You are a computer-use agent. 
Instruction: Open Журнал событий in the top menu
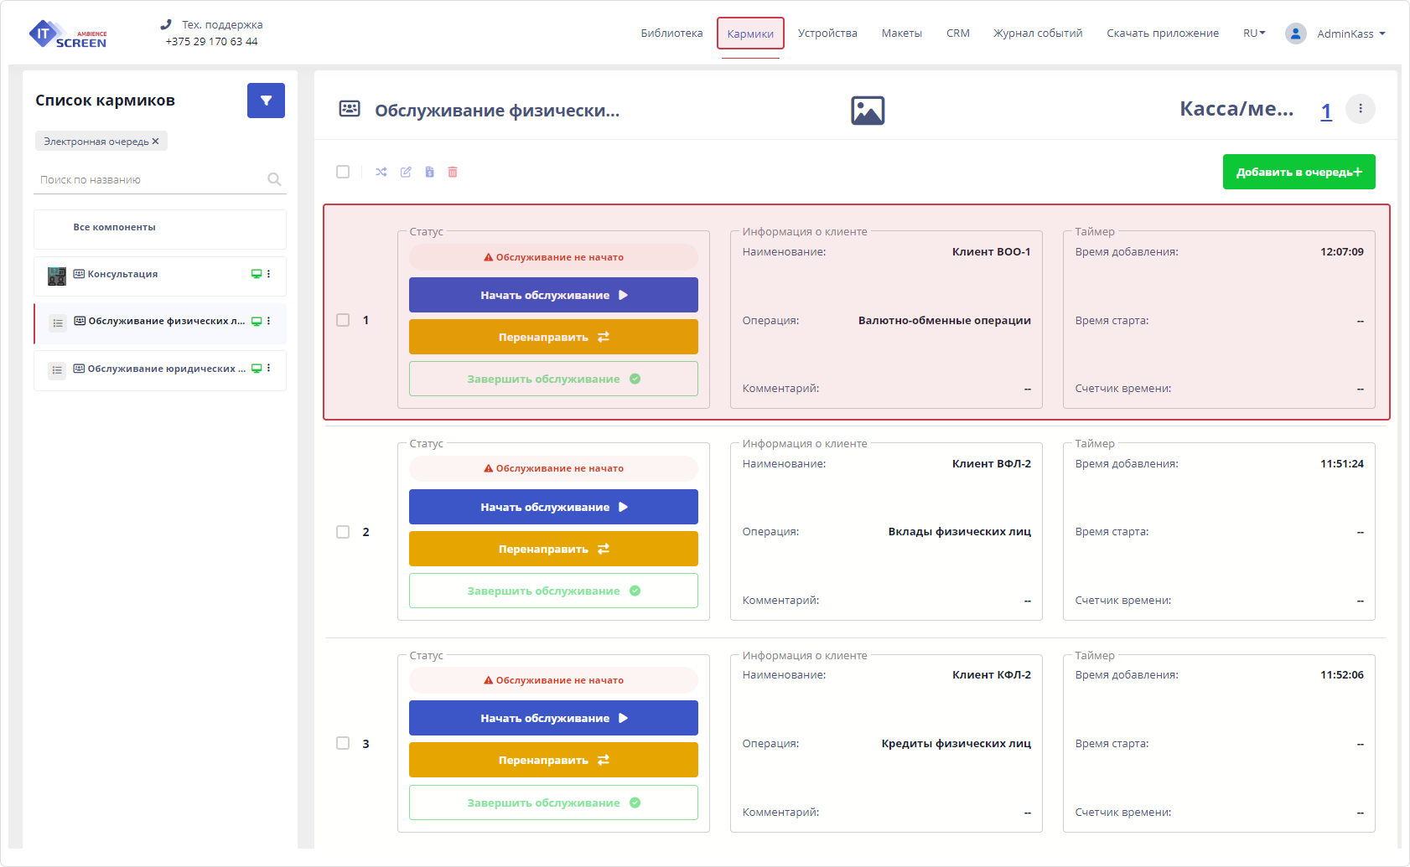1038,34
